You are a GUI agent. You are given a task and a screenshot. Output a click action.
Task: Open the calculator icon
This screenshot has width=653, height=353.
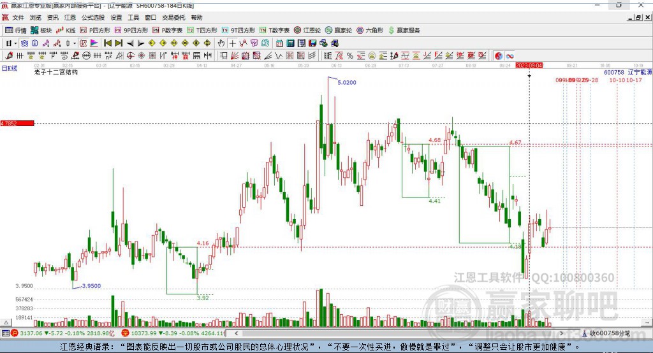coord(291,43)
